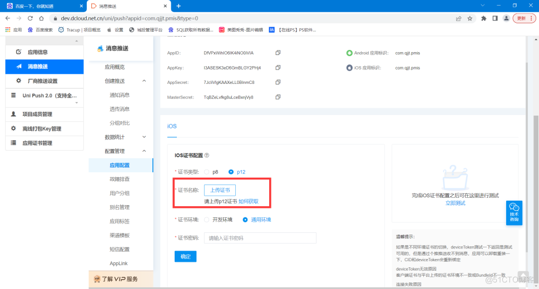Image resolution: width=539 pixels, height=289 pixels.
Task: Open the 应用 apps bookmark shortcut
Action: [13, 30]
